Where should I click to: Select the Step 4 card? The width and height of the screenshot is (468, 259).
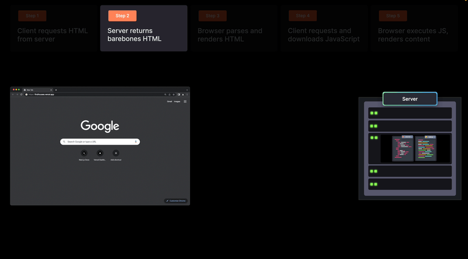[324, 28]
